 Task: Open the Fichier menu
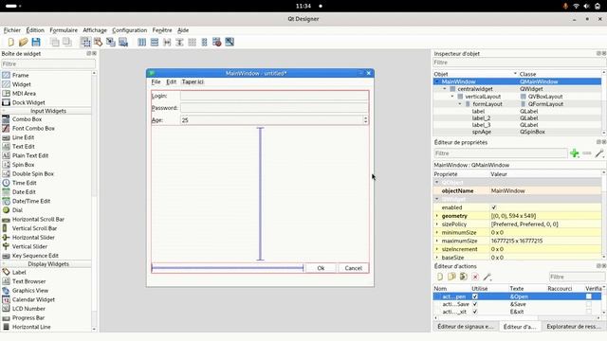pos(12,30)
